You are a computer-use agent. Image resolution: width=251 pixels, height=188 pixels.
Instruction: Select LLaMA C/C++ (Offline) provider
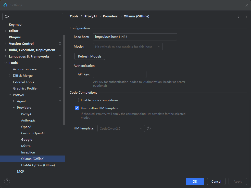[38, 165]
